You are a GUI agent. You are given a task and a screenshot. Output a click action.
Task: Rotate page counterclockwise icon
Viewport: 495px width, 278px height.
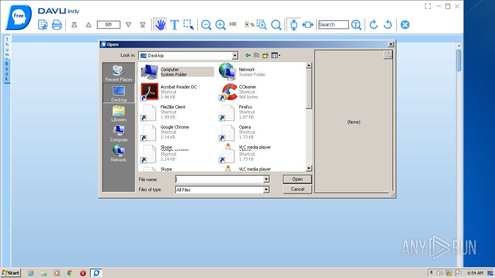pyautogui.click(x=387, y=25)
